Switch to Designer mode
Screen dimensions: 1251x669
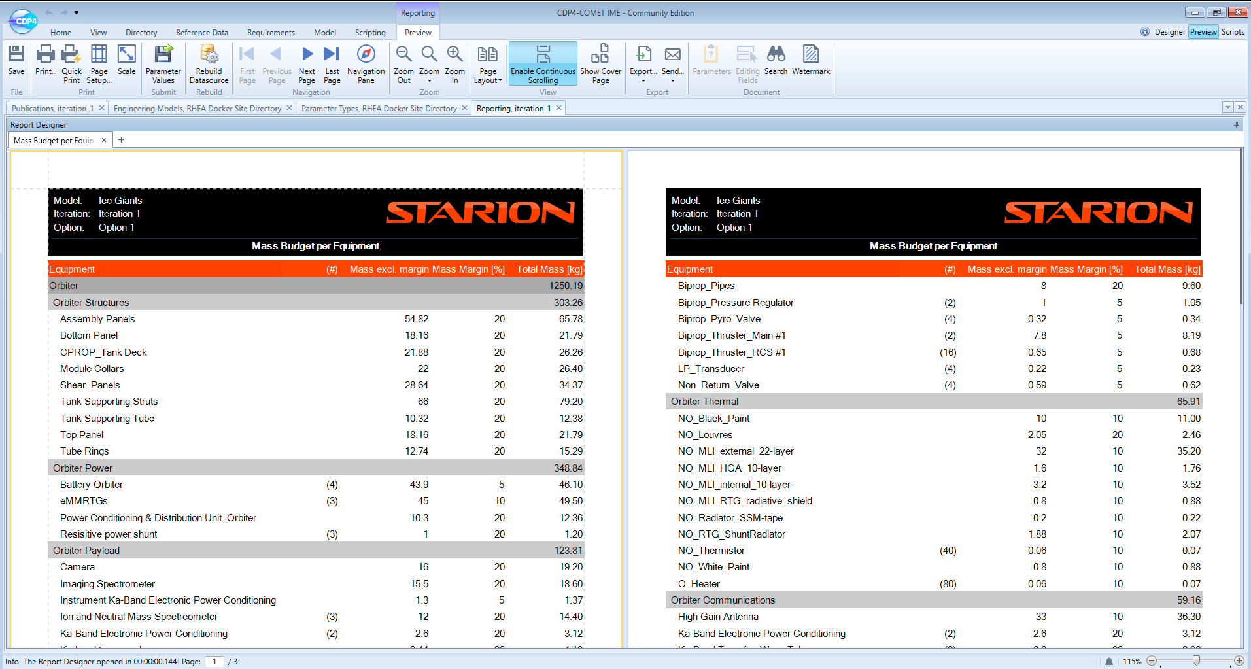[x=1170, y=32]
